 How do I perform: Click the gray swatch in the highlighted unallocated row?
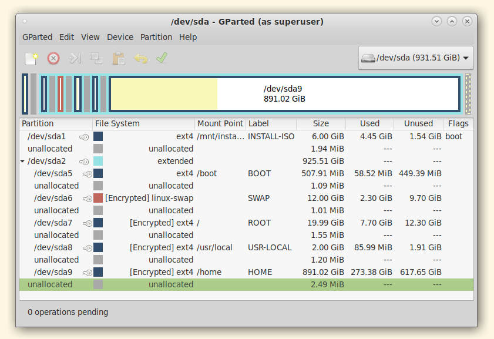(x=98, y=284)
